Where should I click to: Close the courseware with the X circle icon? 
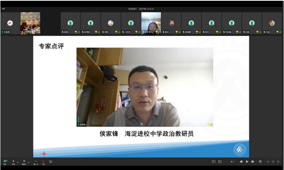pos(278,162)
